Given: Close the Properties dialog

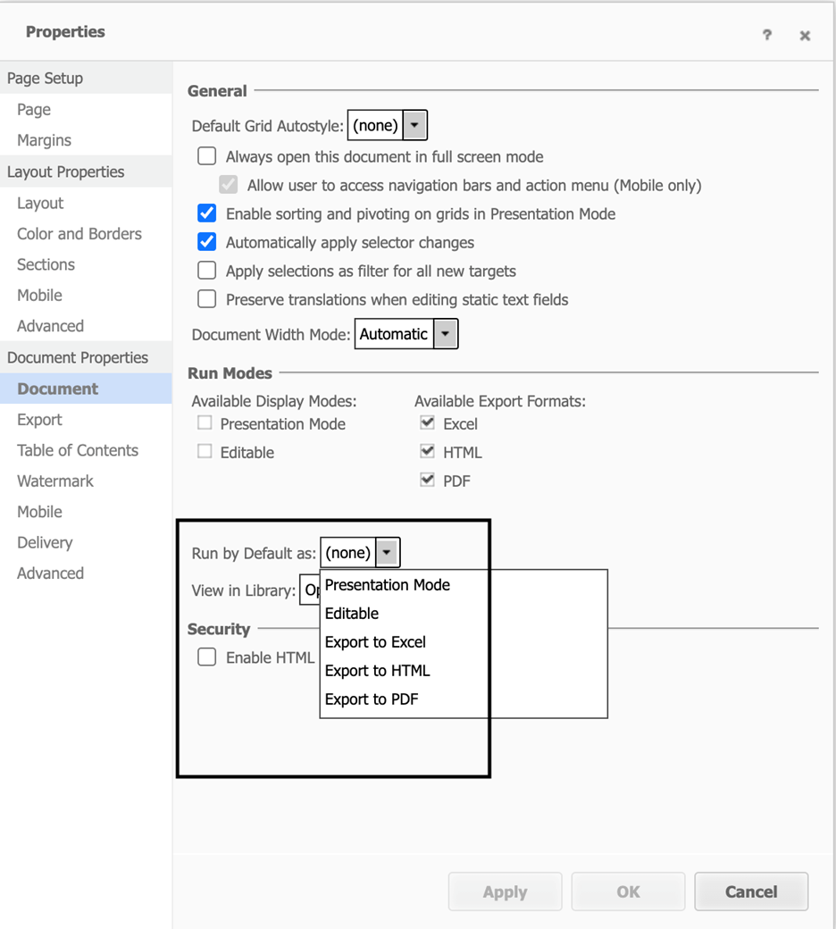Looking at the screenshot, I should click(805, 36).
